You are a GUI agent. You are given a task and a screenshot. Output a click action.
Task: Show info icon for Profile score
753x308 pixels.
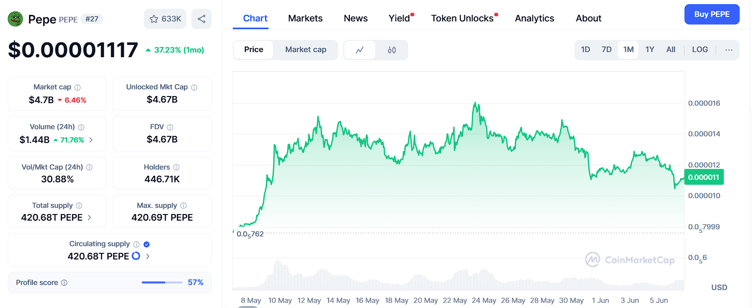tap(64, 282)
